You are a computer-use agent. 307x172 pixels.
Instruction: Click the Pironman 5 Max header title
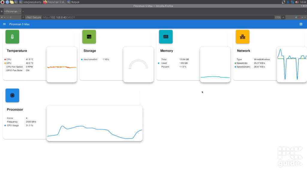point(19,24)
